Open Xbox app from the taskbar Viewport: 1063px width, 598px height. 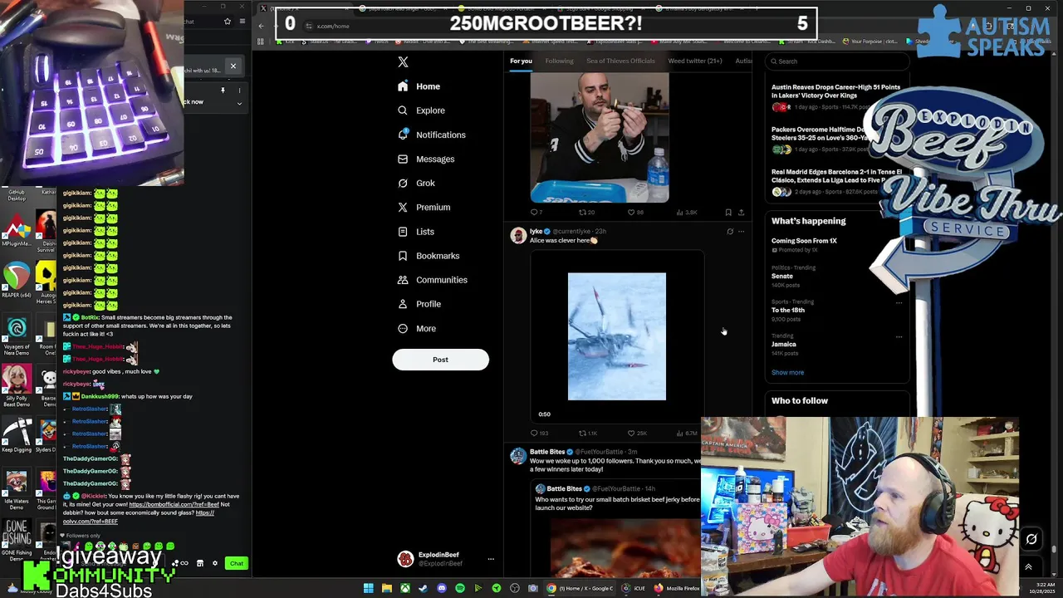404,588
